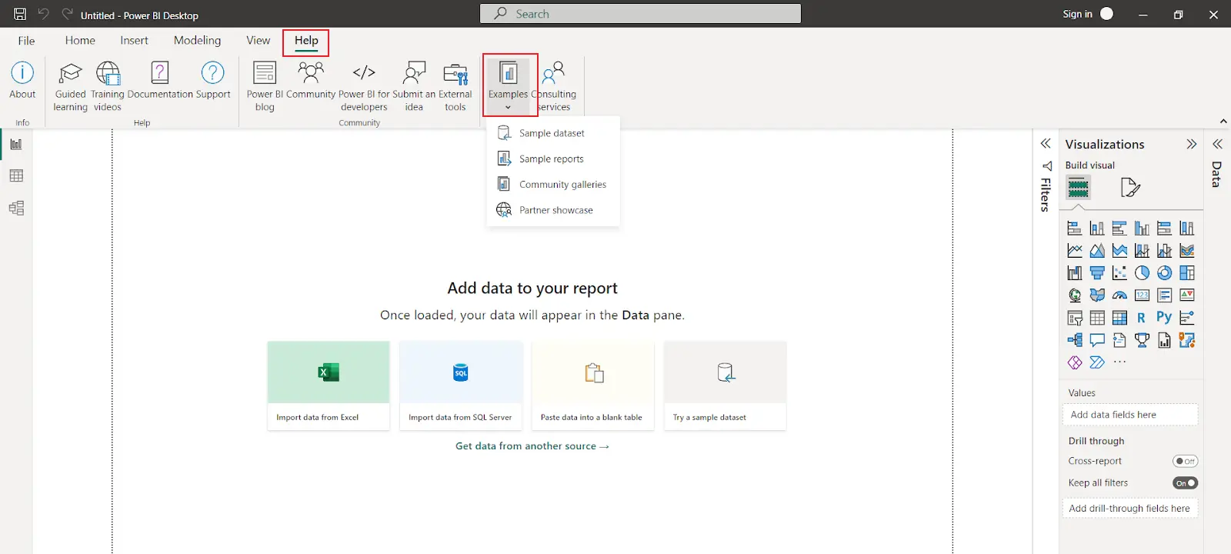Image resolution: width=1231 pixels, height=554 pixels.
Task: Switch to the View tab
Action: click(x=258, y=41)
